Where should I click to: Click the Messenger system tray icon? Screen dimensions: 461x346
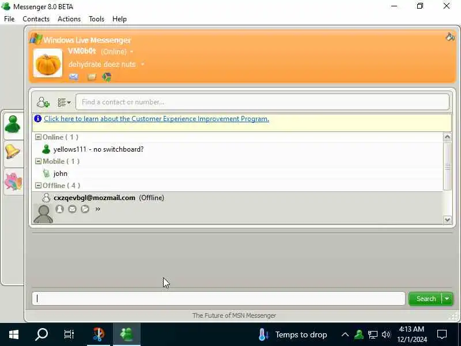358,334
